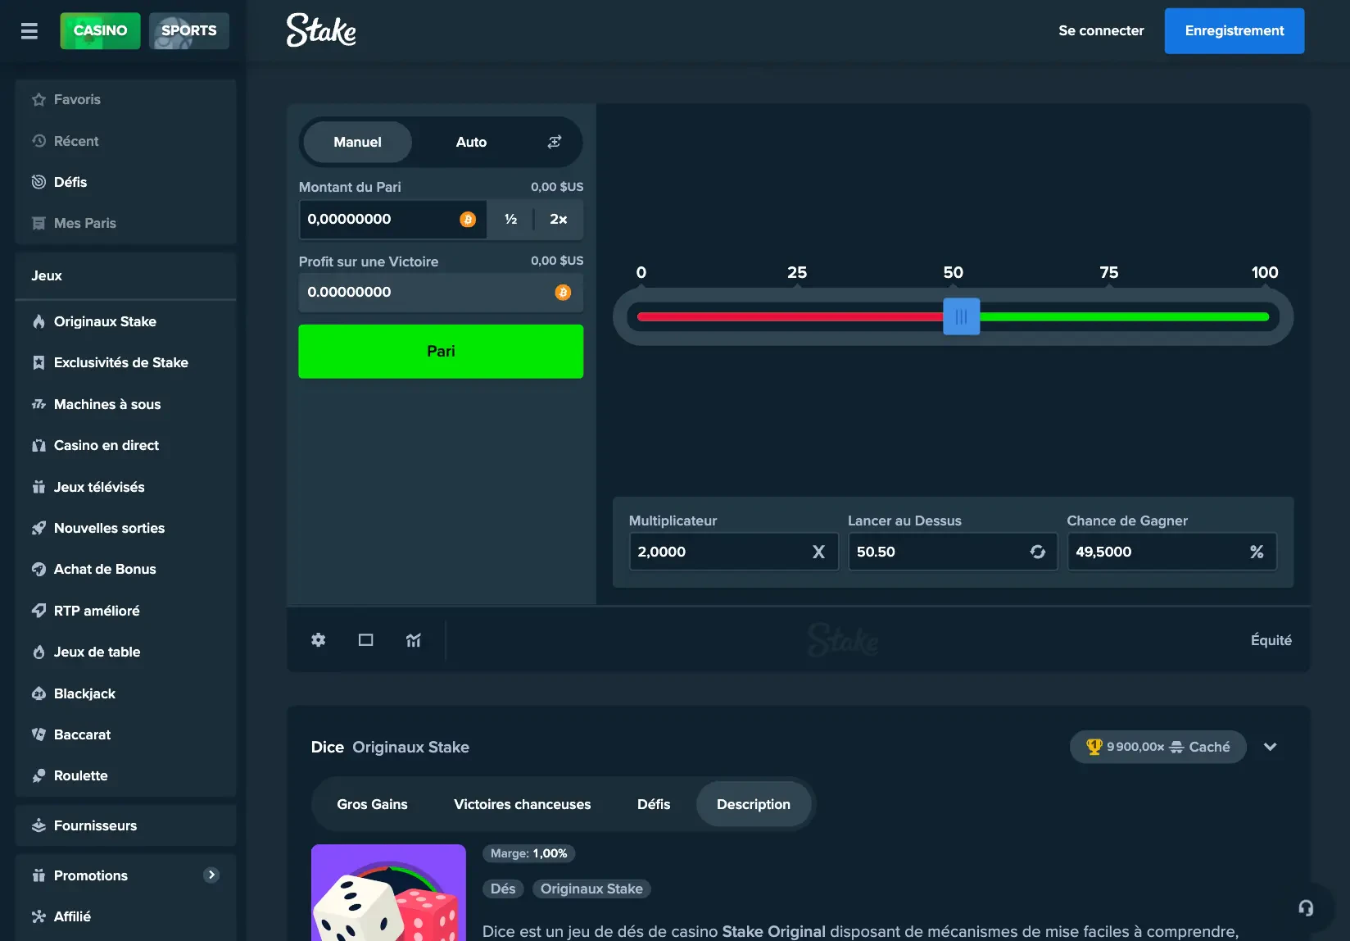
Task: Click the Mes Paris receipt icon
Action: coord(39,223)
